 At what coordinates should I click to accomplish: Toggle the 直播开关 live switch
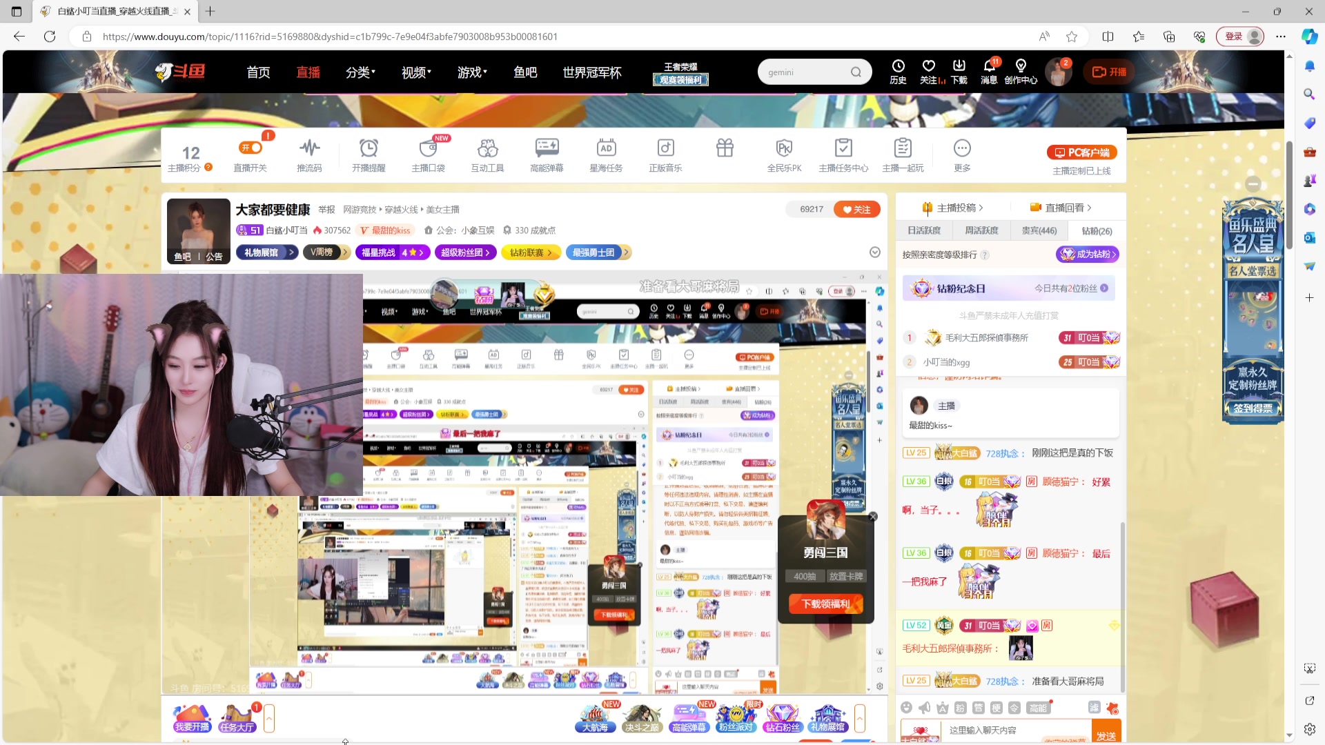point(250,148)
